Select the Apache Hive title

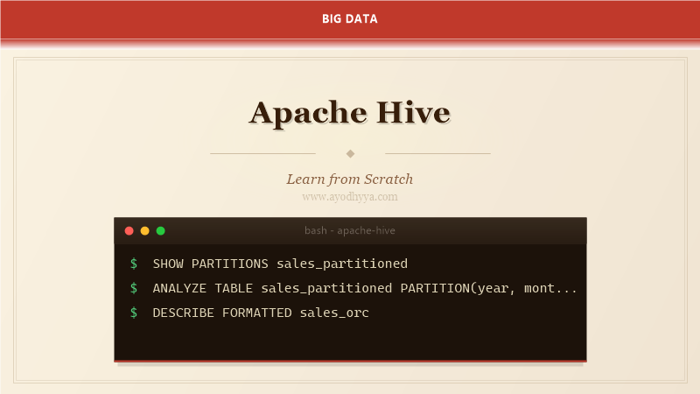click(350, 113)
